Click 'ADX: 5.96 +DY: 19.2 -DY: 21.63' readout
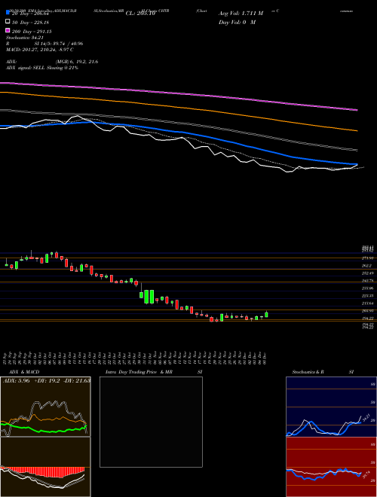The width and height of the screenshot is (377, 497). click(47, 380)
